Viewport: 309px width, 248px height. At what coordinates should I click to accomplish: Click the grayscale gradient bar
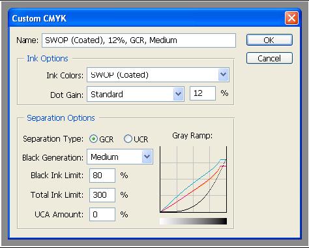(x=193, y=221)
